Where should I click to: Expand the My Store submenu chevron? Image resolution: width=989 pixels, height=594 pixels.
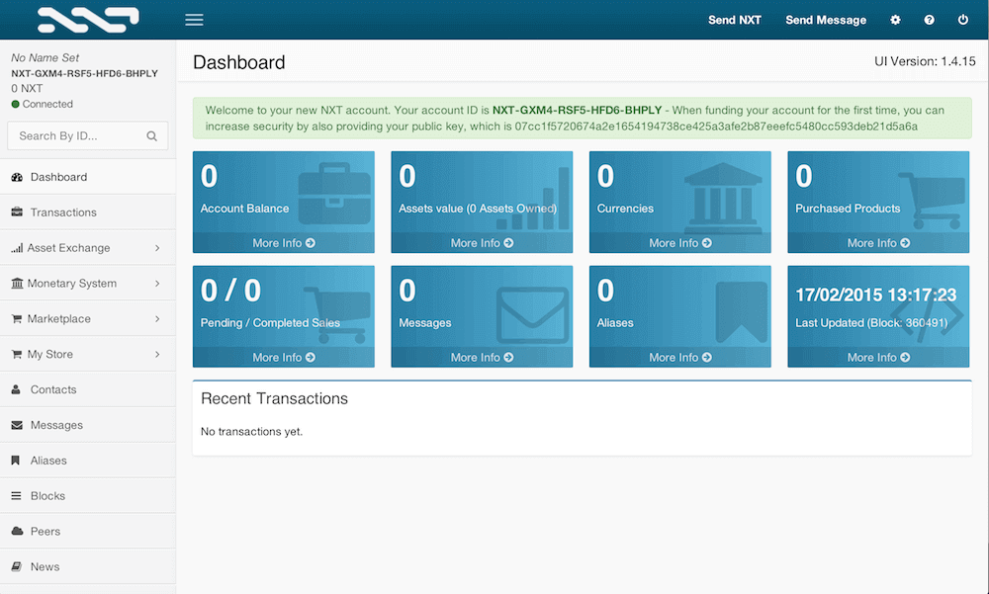157,354
